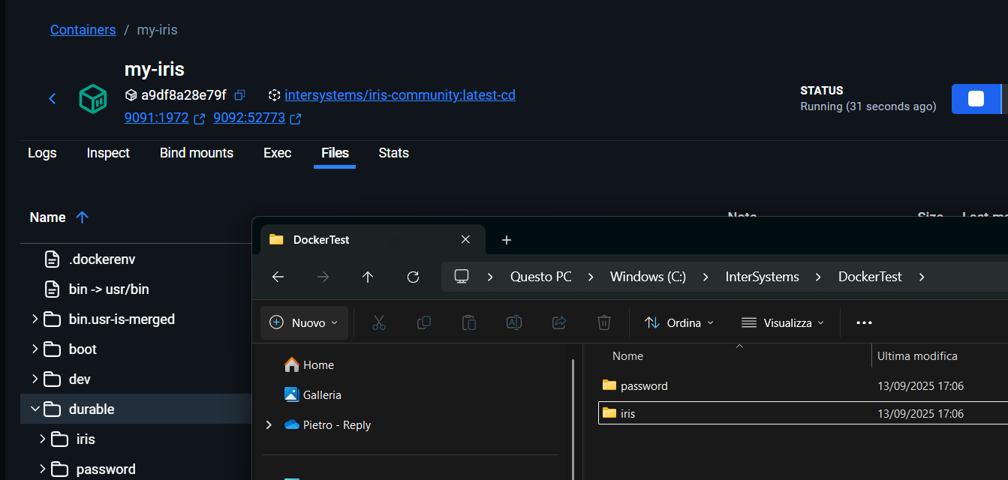1008x480 pixels.
Task: Switch to the Logs tab
Action: 42,153
